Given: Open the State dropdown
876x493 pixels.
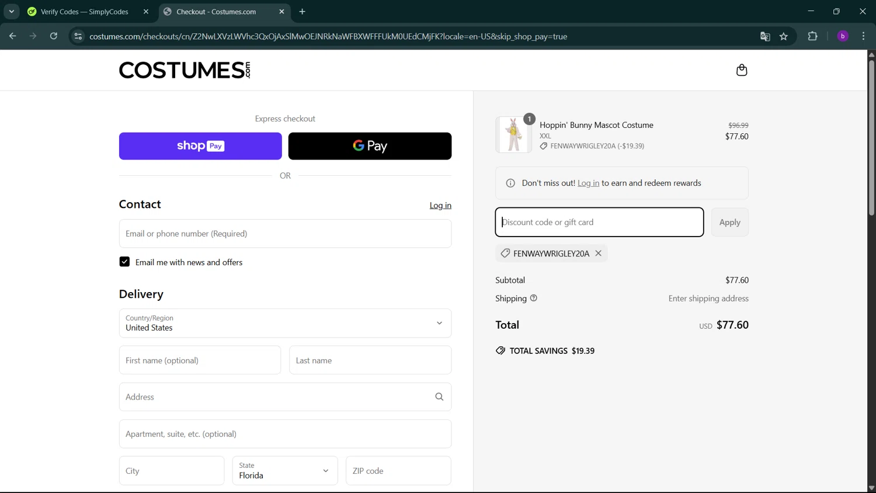Looking at the screenshot, I should click(x=285, y=471).
